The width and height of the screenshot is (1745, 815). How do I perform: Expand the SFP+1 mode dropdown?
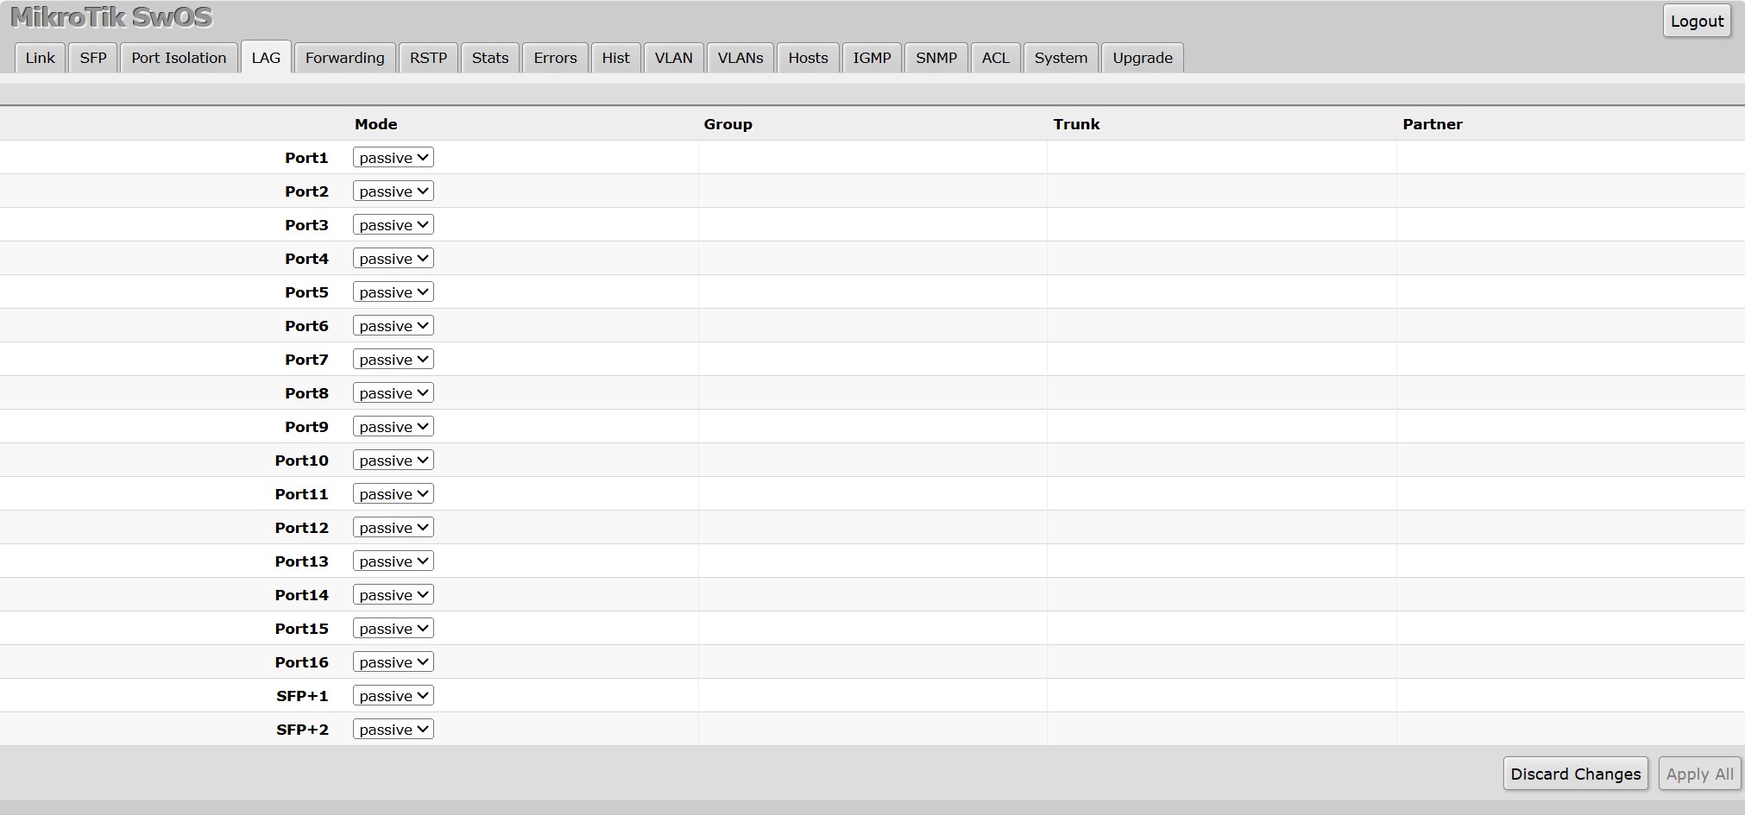[394, 696]
